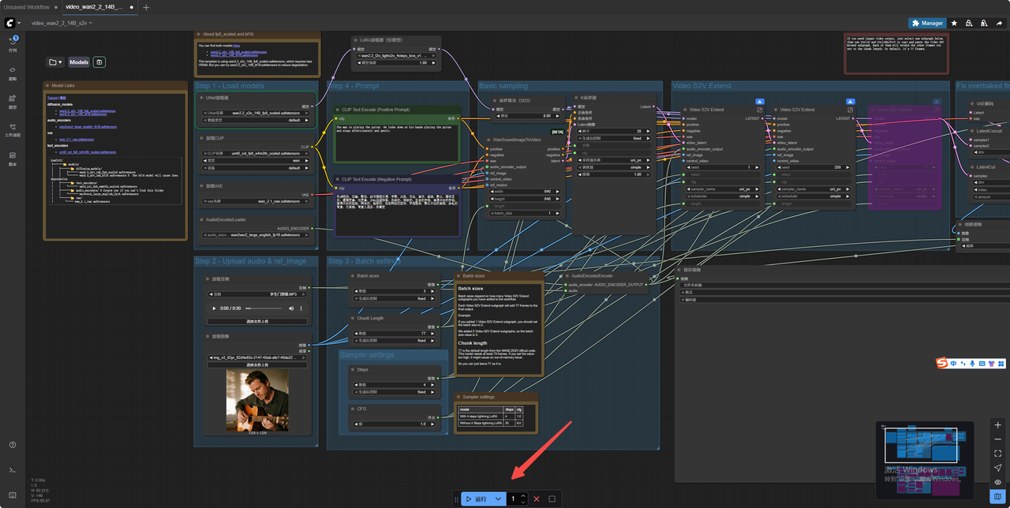This screenshot has width=1010, height=508.
Task: Toggle 中 Chinese mode in Sogou IME bar
Action: [953, 363]
